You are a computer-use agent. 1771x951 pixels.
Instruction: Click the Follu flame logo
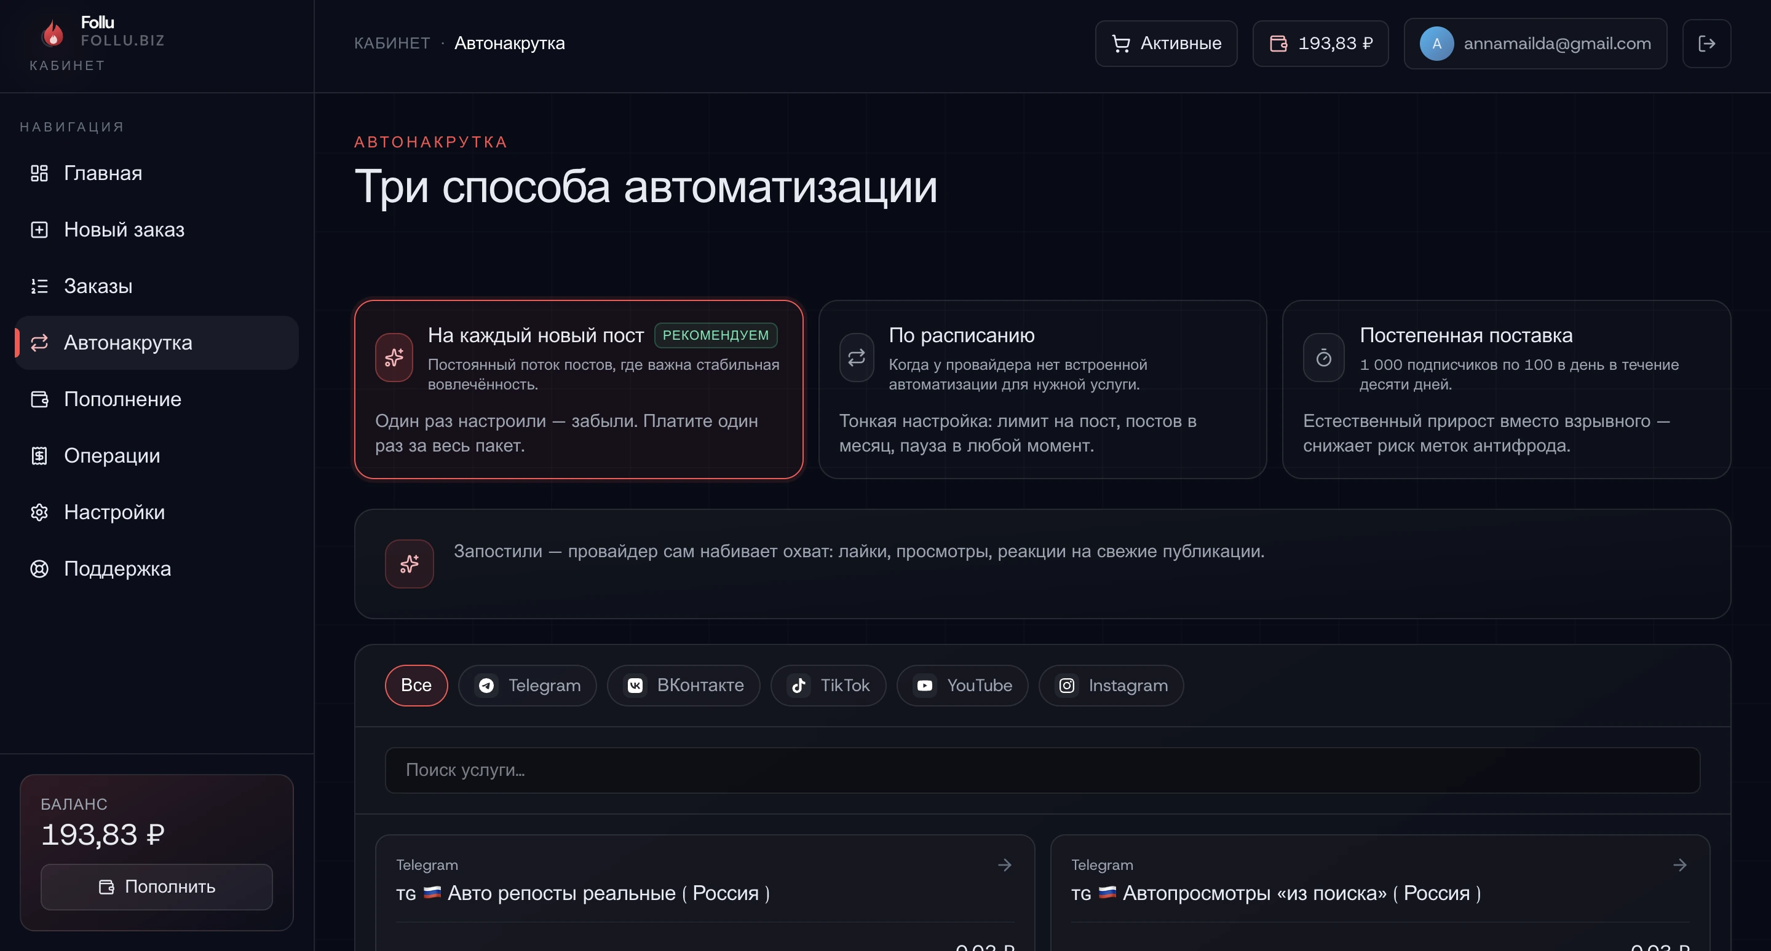(x=53, y=33)
